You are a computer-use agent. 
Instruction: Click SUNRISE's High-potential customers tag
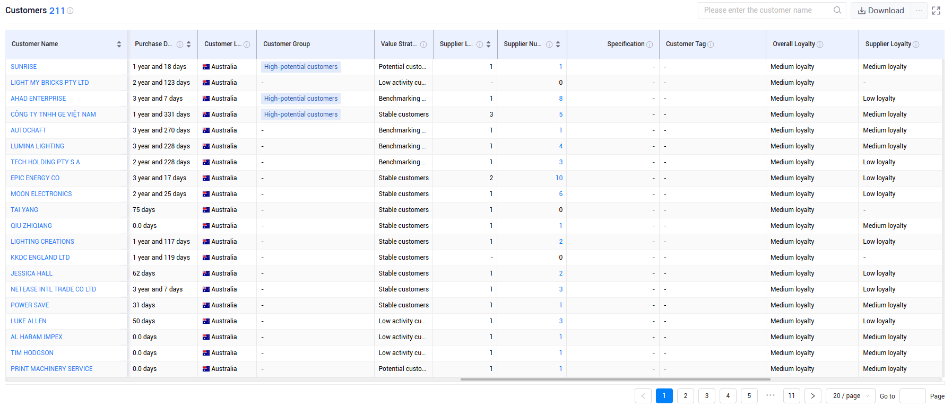[301, 67]
